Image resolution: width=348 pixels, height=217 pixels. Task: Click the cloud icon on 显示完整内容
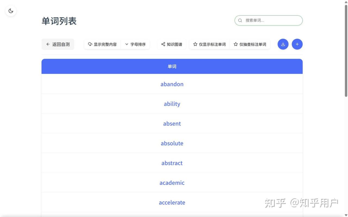click(x=90, y=44)
